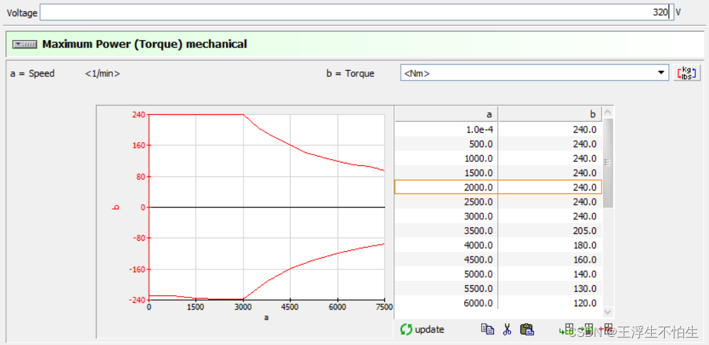709x345 pixels.
Task: Click column header a
Action: [x=446, y=114]
